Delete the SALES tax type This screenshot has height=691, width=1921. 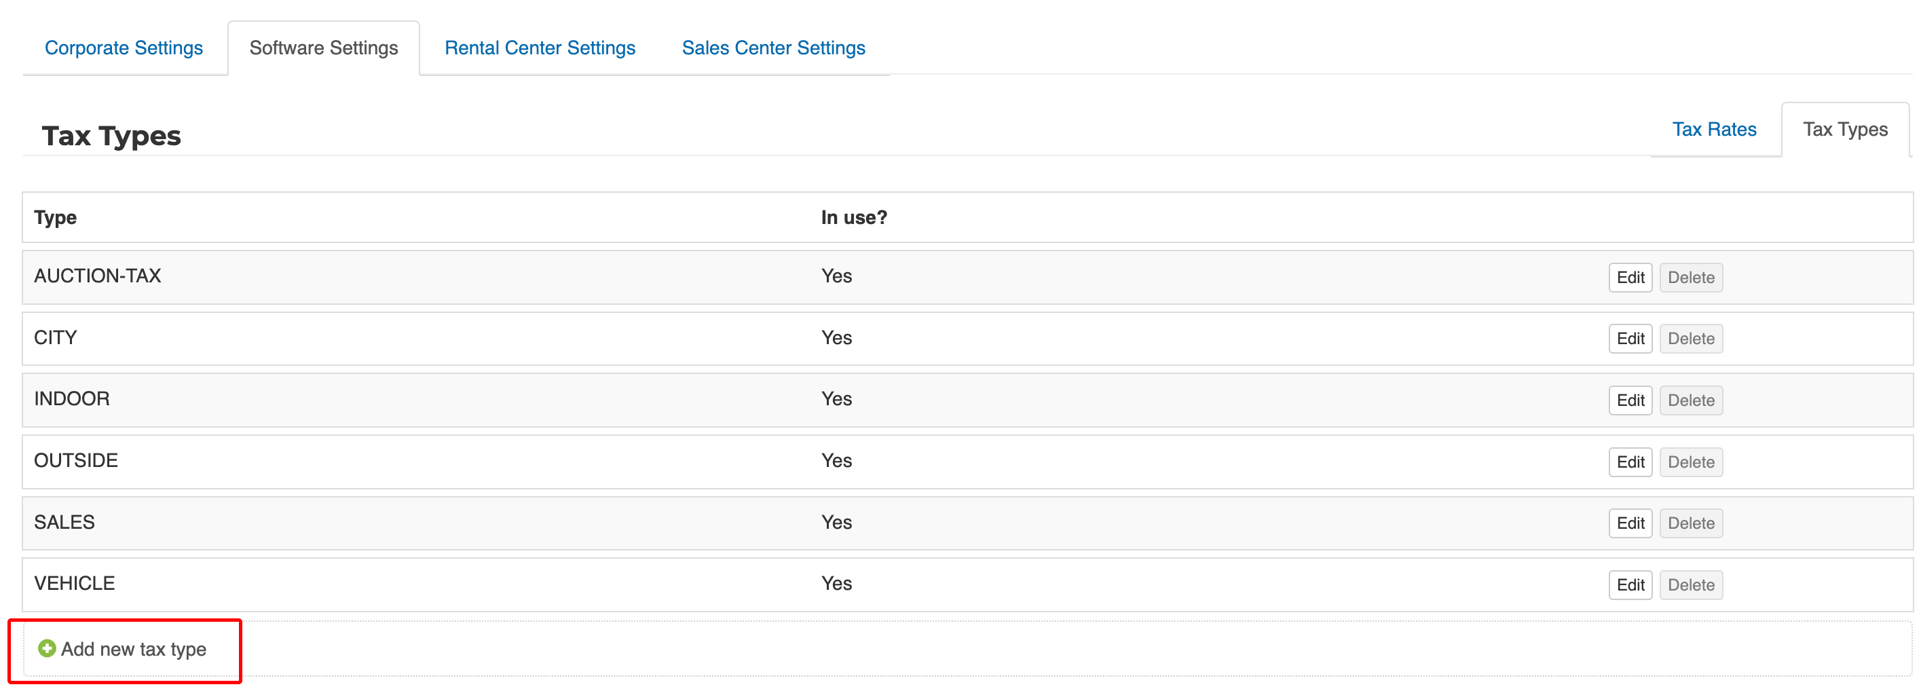point(1691,523)
